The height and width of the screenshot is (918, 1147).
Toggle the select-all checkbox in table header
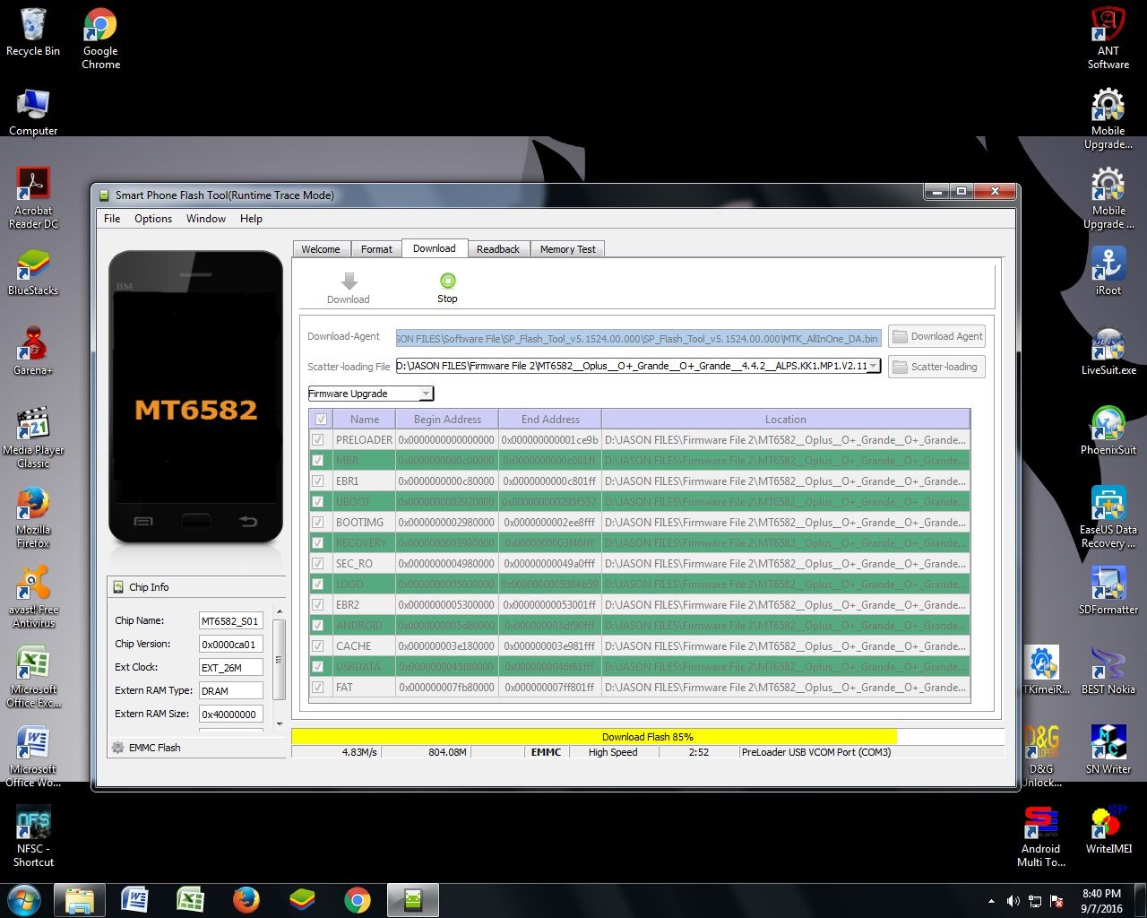pos(321,420)
